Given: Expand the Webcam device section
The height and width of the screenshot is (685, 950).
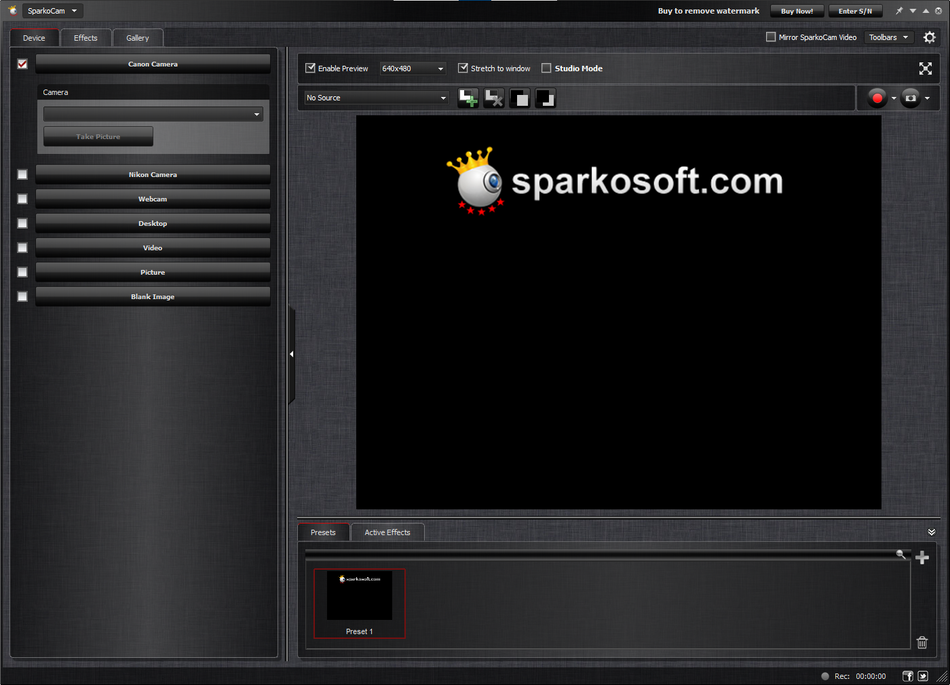Looking at the screenshot, I should pos(153,199).
